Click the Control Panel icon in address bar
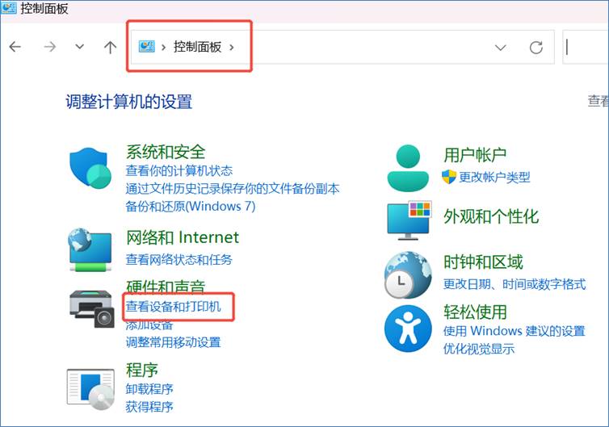The image size is (609, 427). (147, 47)
